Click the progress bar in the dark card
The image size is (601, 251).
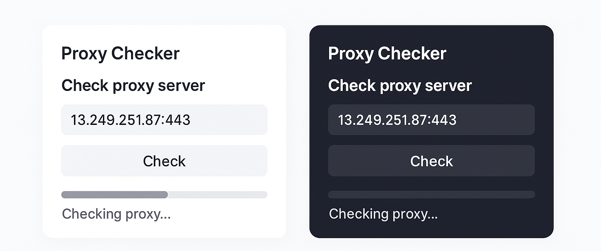(431, 194)
